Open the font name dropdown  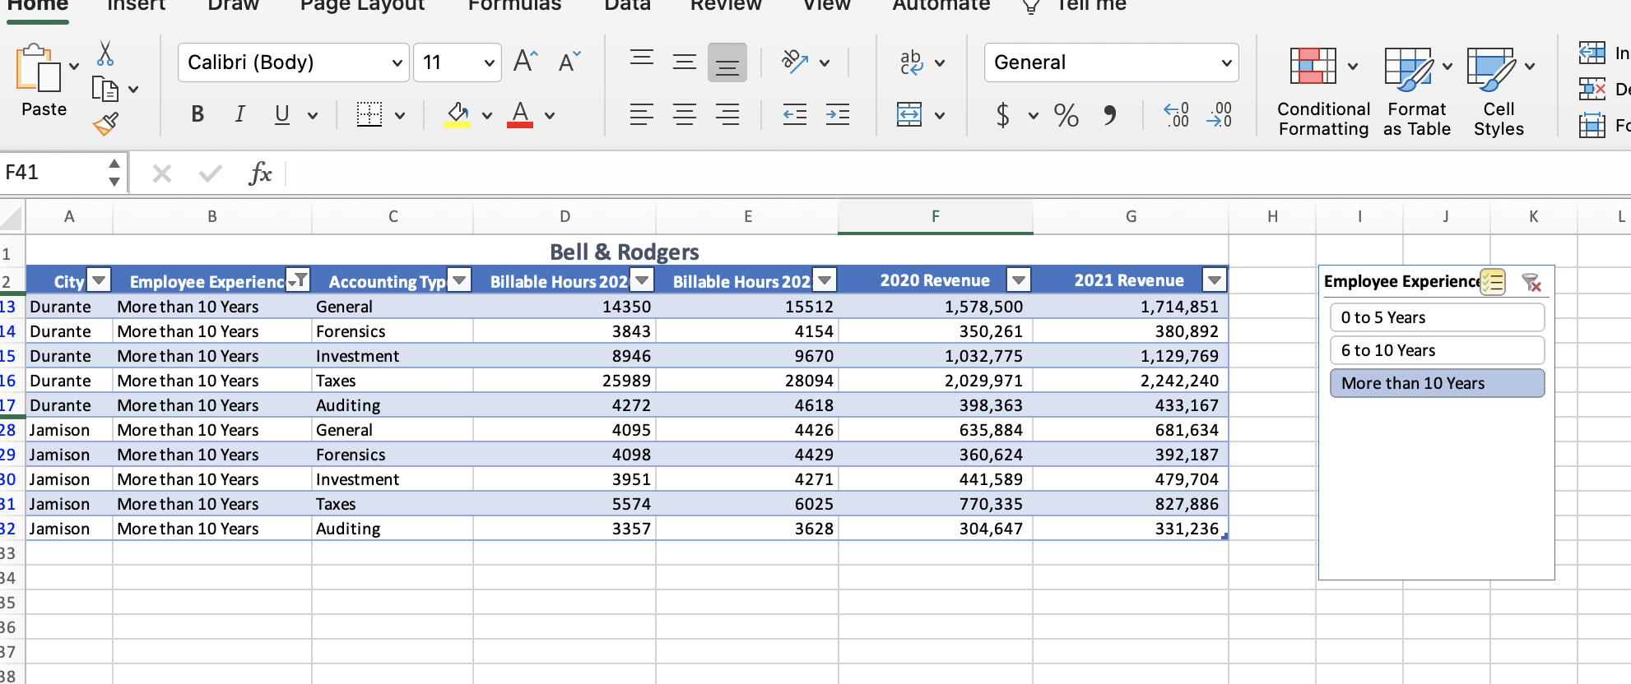(x=397, y=62)
